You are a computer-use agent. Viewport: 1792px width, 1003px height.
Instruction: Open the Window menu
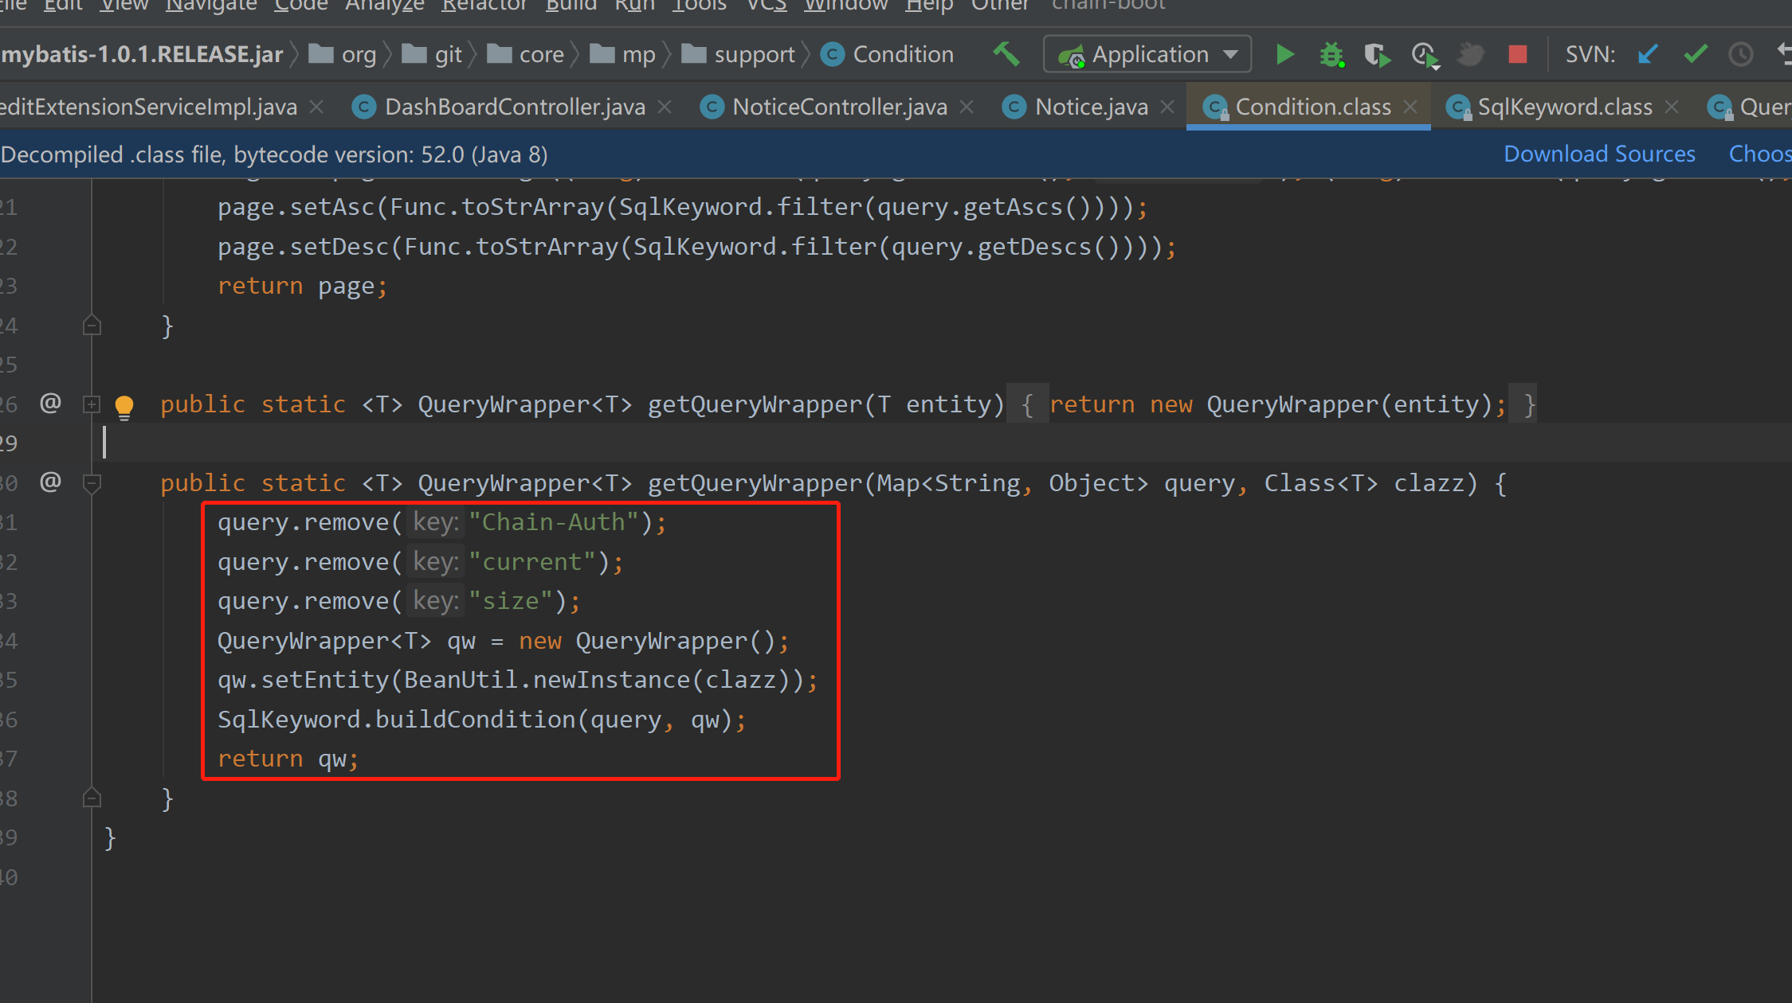[x=845, y=6]
